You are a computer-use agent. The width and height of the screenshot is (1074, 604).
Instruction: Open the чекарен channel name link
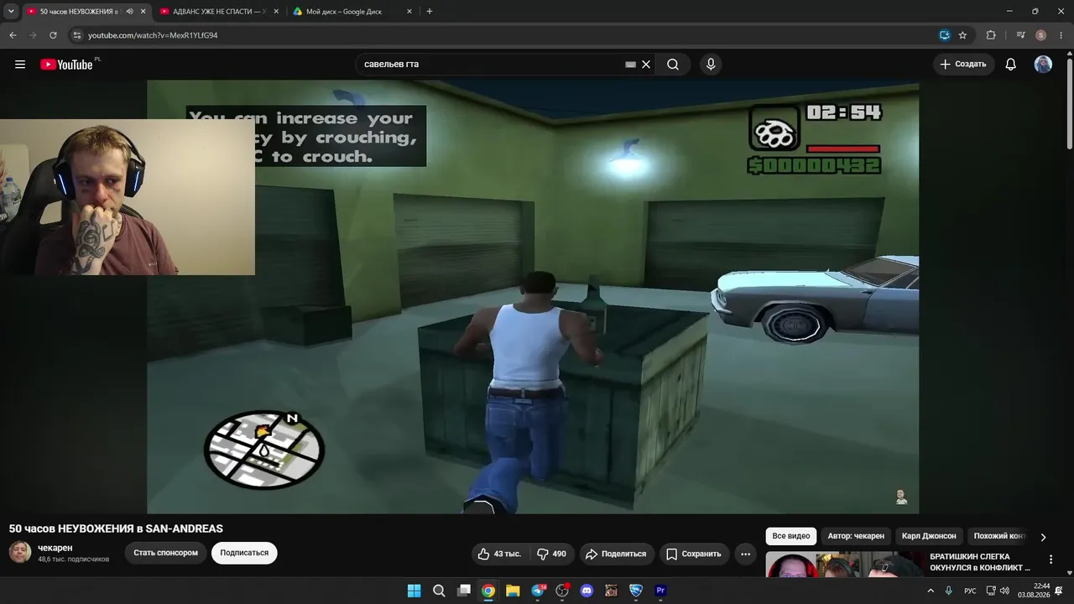point(55,548)
